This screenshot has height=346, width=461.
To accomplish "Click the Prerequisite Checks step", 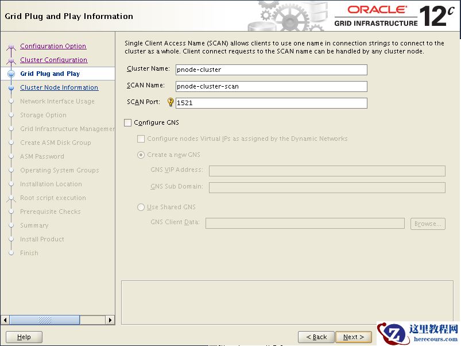I will [x=51, y=212].
